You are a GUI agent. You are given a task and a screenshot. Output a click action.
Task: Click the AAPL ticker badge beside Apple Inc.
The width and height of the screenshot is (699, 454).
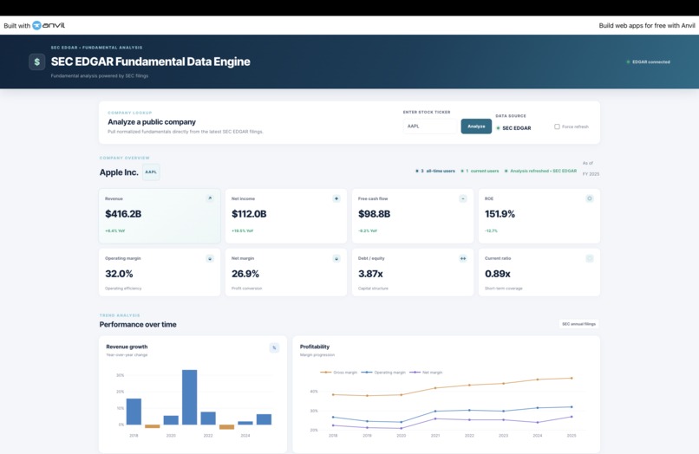[151, 172]
